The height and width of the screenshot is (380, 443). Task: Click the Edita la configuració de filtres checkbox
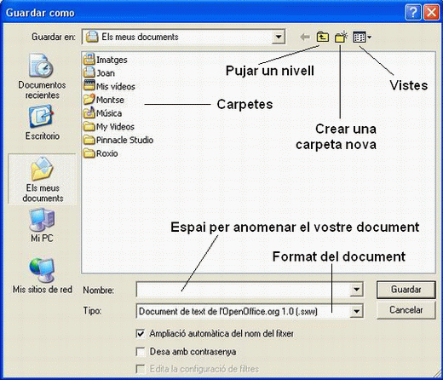click(141, 369)
